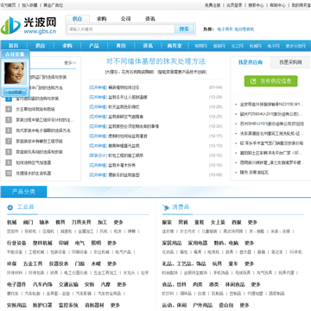The height and width of the screenshot is (311, 311).
Task: Open 首页 in the blue navigation bar
Action: [x=13, y=46]
